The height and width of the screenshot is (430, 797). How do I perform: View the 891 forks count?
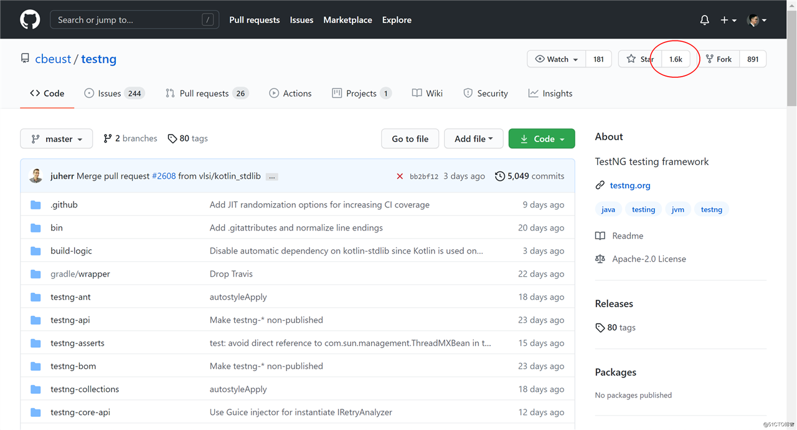point(753,59)
